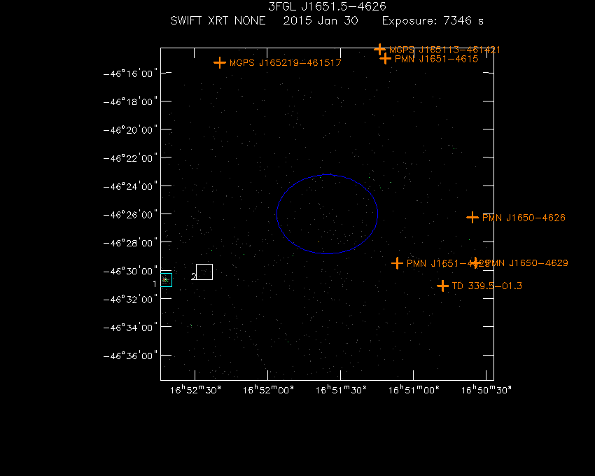Image resolution: width=595 pixels, height=476 pixels.
Task: Click the white box around source 2
Action: [x=204, y=272]
